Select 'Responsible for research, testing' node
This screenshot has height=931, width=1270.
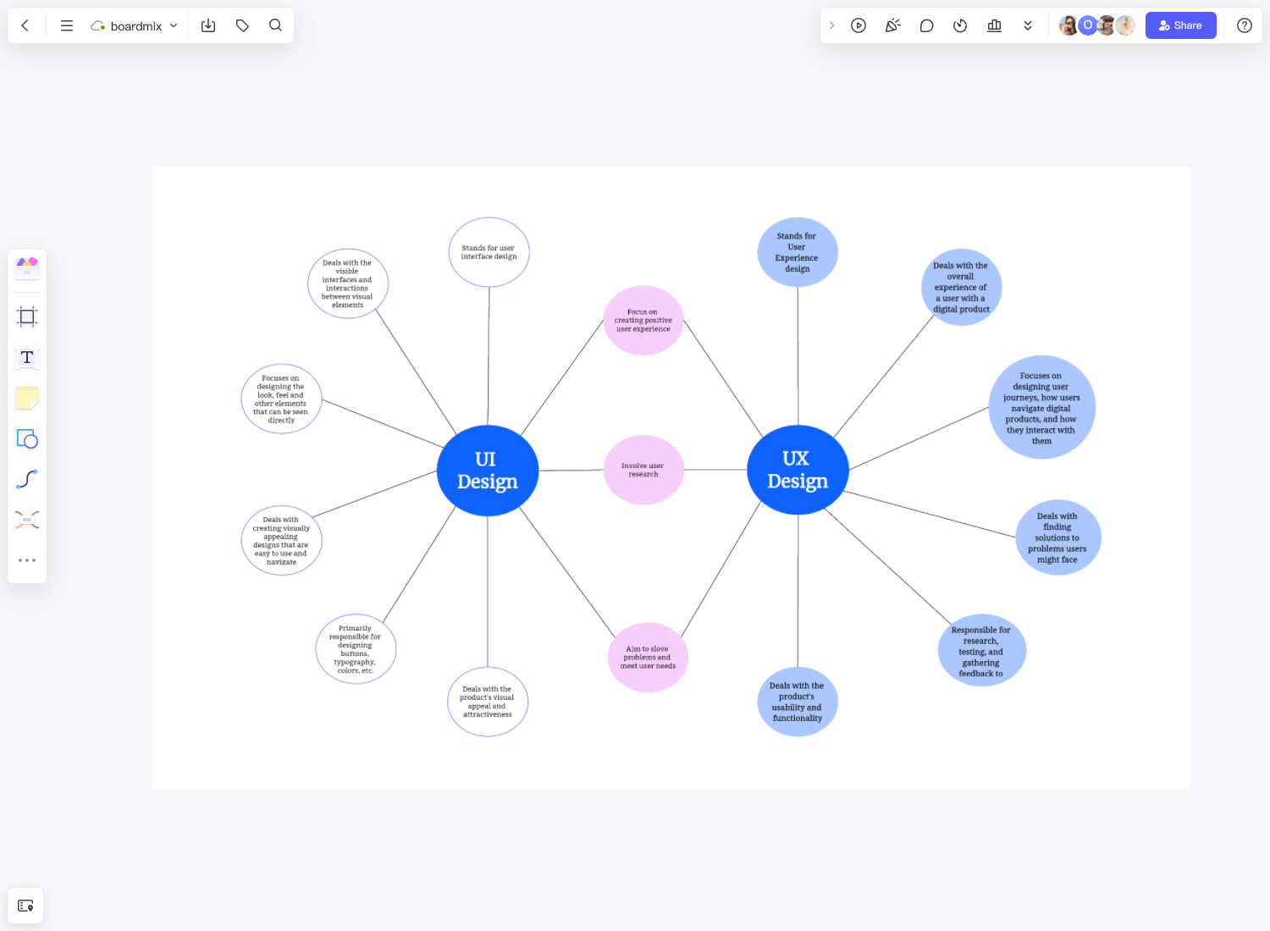pos(982,651)
